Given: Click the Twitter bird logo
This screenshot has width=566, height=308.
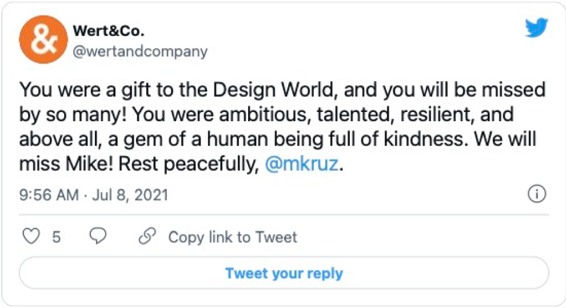Looking at the screenshot, I should (x=536, y=28).
